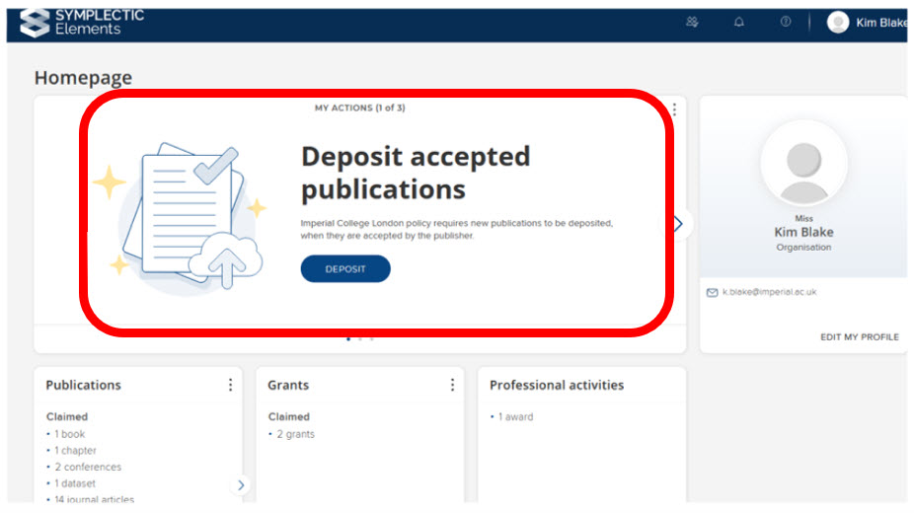Click Kim Blake avatar in header
The image size is (914, 513).
pos(838,23)
